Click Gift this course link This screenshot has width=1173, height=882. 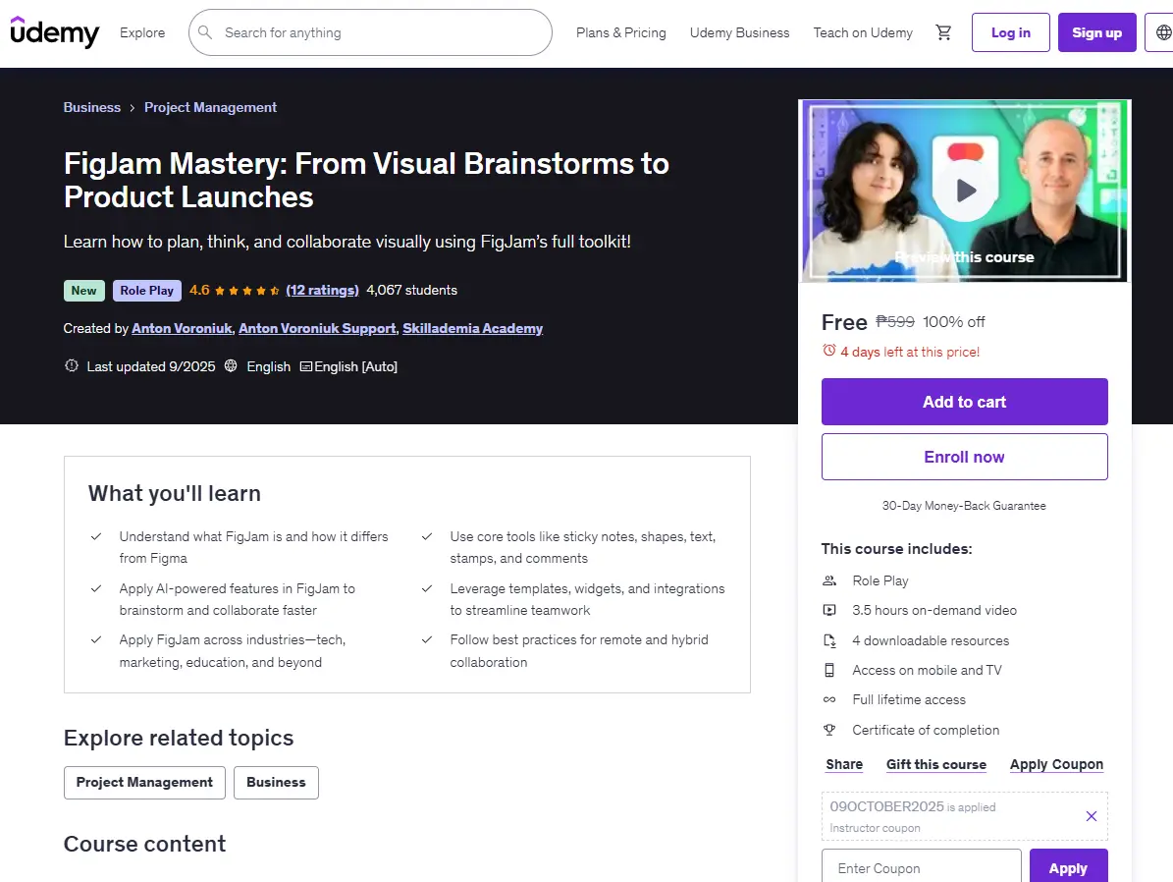pos(935,764)
